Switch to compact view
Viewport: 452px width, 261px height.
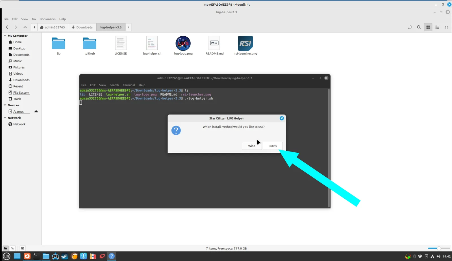click(x=446, y=27)
